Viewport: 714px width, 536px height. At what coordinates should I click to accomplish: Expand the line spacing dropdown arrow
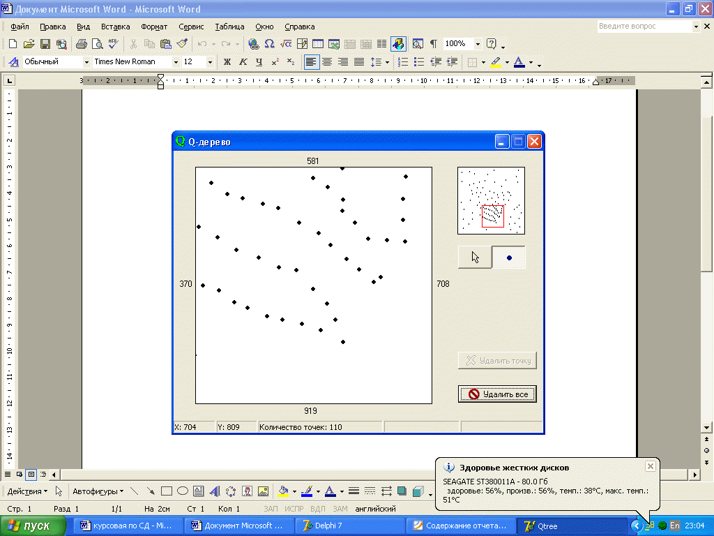(387, 62)
